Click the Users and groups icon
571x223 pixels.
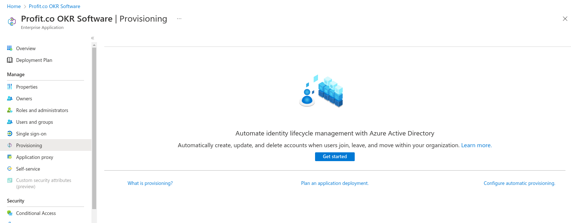[x=10, y=122]
